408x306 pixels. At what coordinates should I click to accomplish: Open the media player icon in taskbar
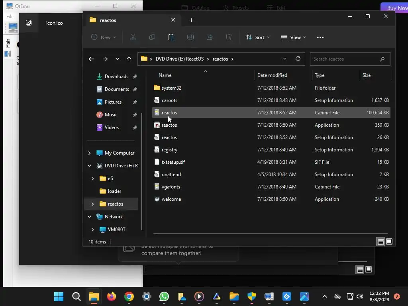(x=199, y=296)
